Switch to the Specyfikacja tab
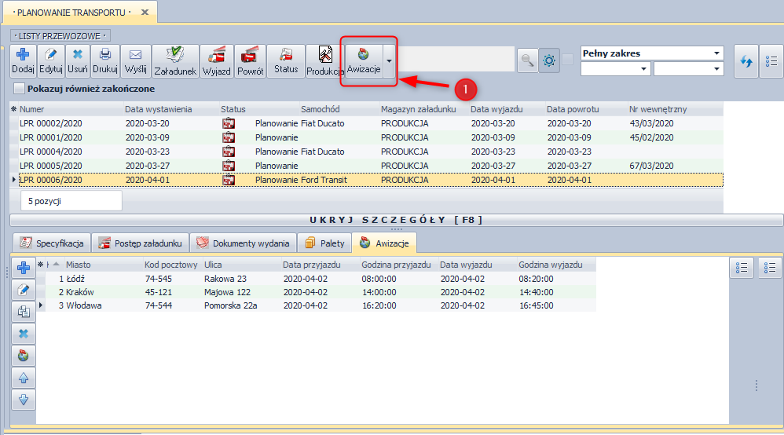The height and width of the screenshot is (435, 784). point(51,243)
